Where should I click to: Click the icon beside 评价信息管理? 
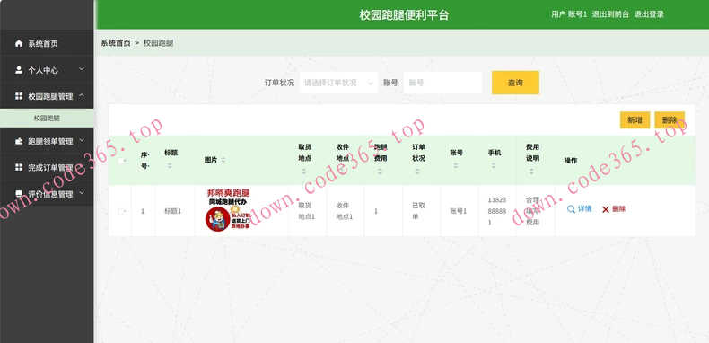(x=19, y=194)
